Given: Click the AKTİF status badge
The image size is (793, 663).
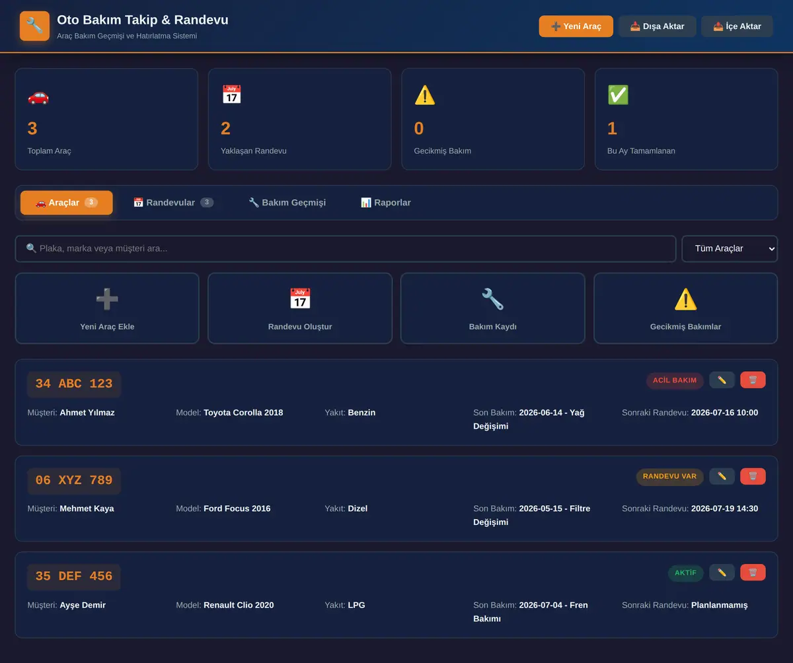Looking at the screenshot, I should click(x=686, y=573).
